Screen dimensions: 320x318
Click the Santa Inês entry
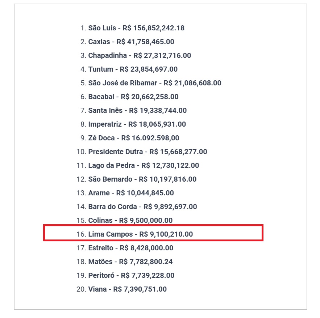(137, 111)
